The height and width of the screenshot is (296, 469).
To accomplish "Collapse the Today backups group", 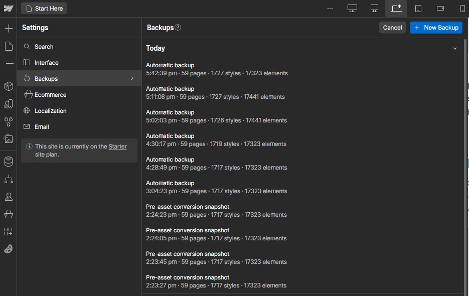I will (454, 48).
